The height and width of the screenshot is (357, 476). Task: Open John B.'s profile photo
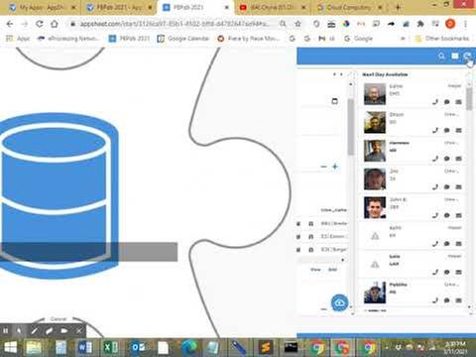click(x=375, y=207)
